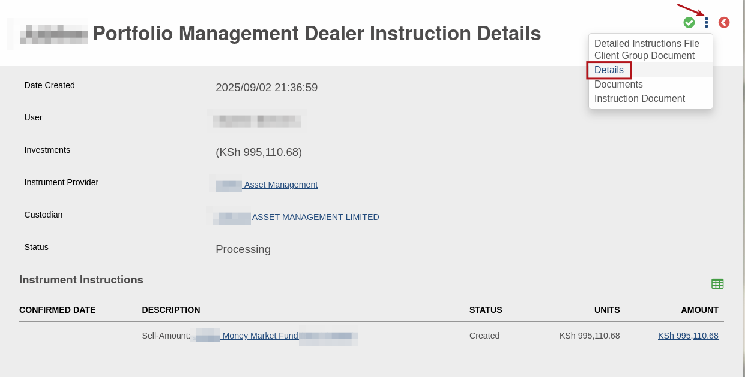Click the blurred logo beside the page title
The image size is (745, 377).
48,34
